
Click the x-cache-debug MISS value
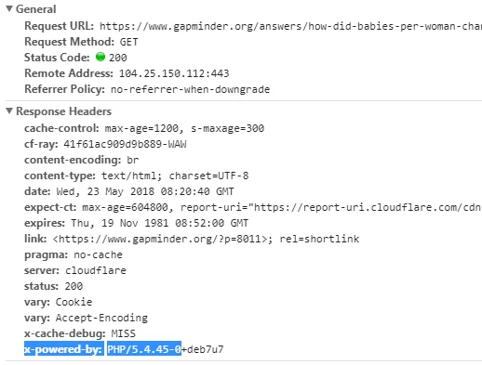click(124, 333)
